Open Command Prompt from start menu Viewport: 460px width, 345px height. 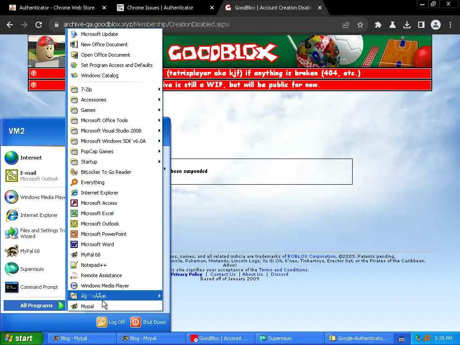click(x=34, y=287)
